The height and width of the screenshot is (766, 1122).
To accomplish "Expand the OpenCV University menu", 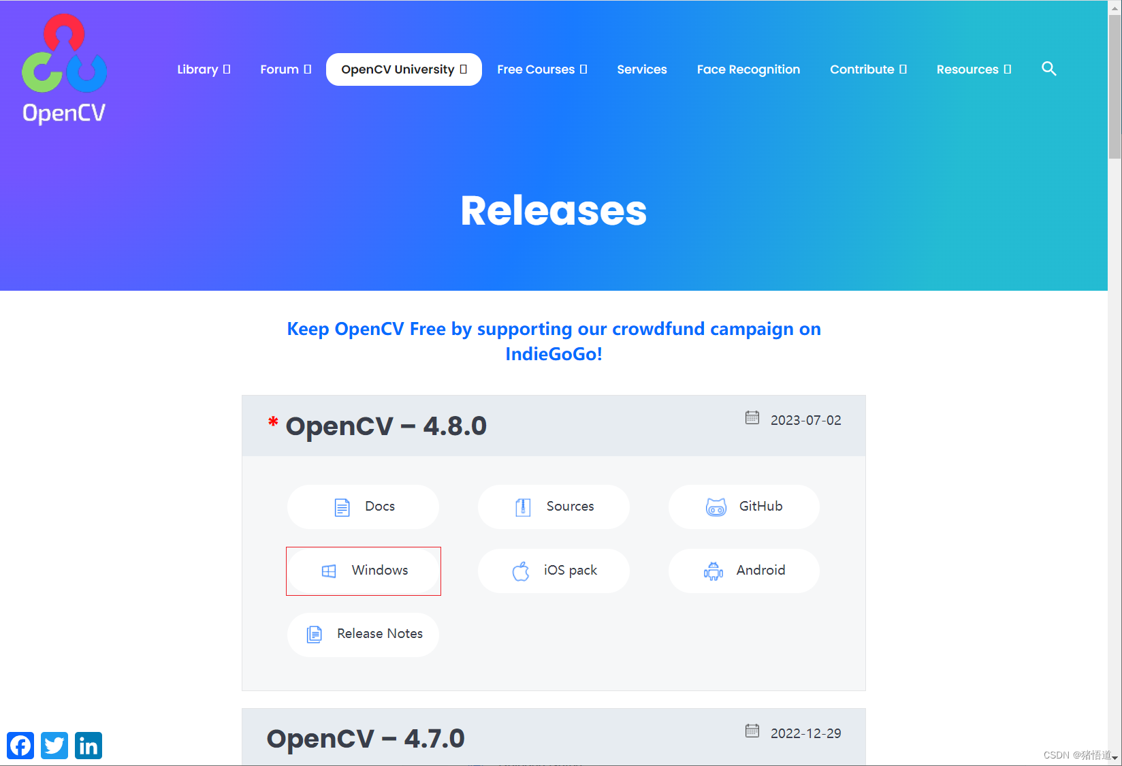I will pos(404,69).
